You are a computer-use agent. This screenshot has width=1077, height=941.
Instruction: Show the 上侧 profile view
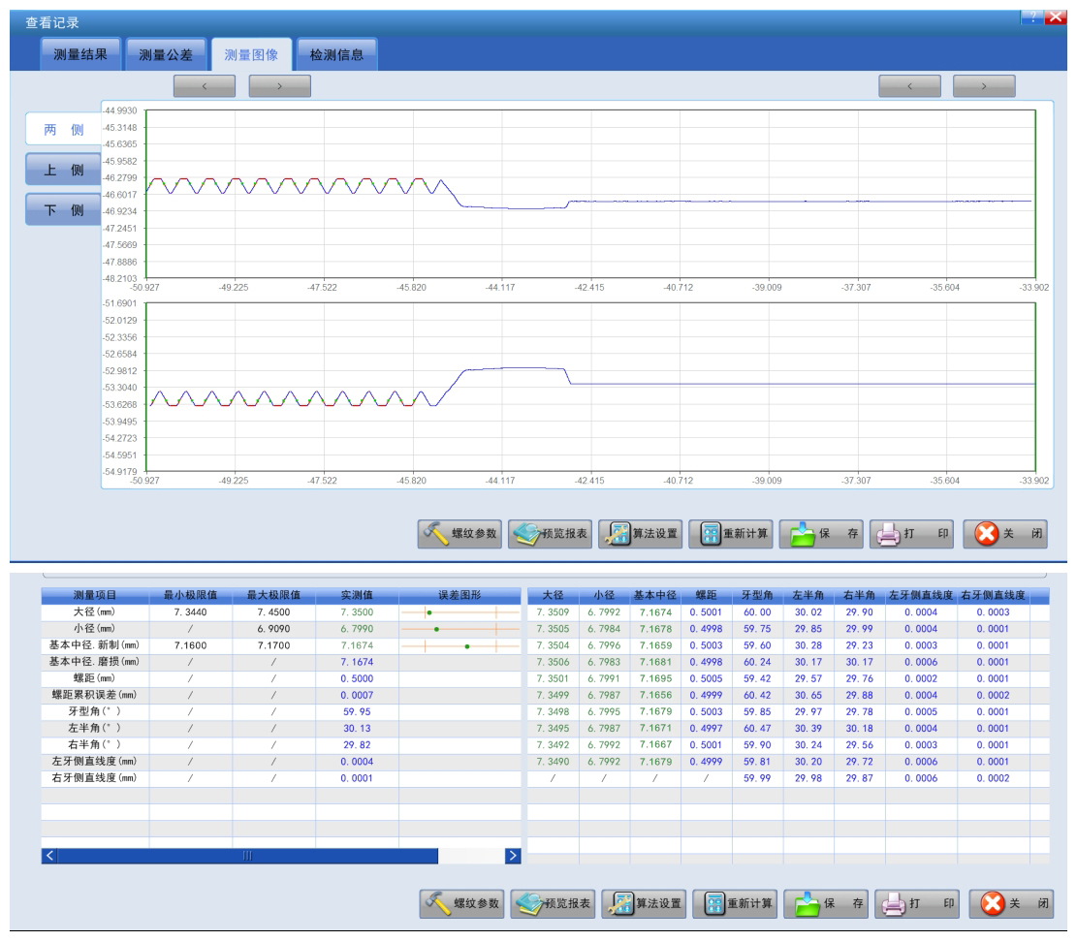pos(63,170)
